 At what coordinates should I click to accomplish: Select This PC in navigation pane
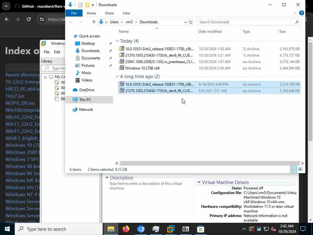tap(85, 100)
